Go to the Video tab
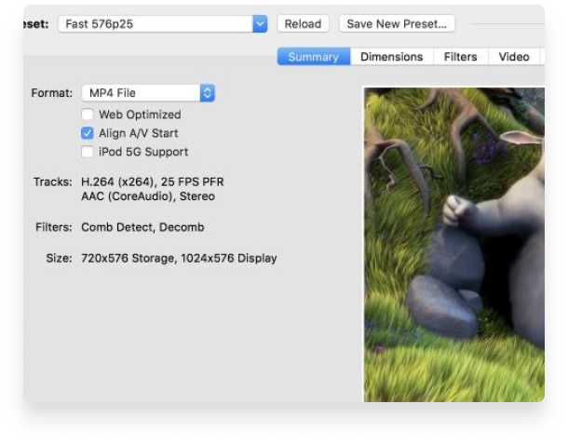 pyautogui.click(x=513, y=57)
